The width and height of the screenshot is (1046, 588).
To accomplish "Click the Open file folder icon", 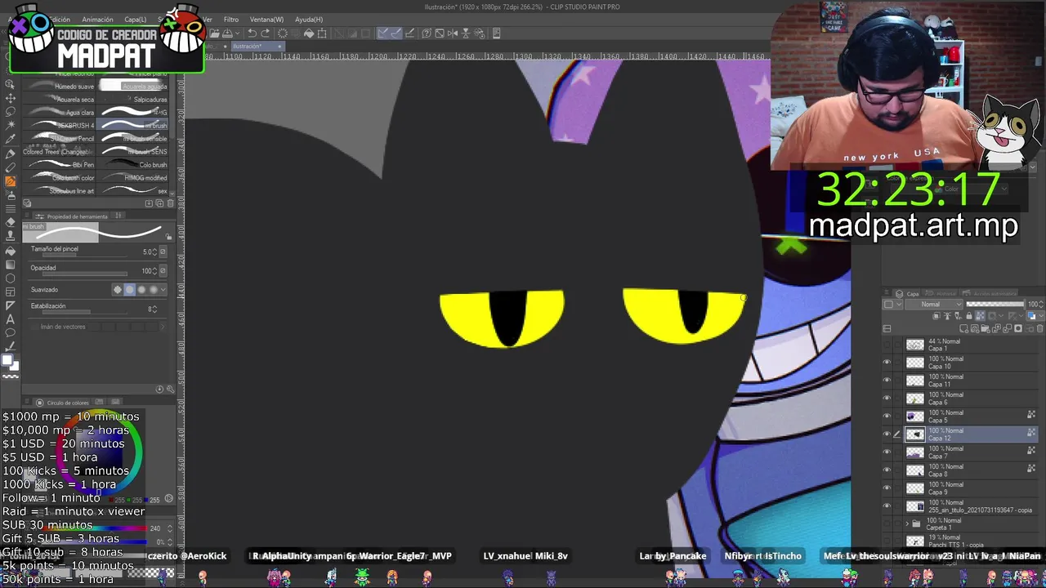I will (x=214, y=33).
